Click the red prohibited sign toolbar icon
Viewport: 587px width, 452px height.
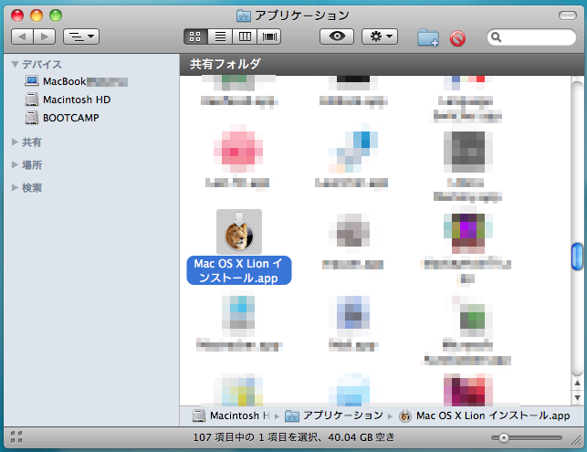[x=457, y=38]
